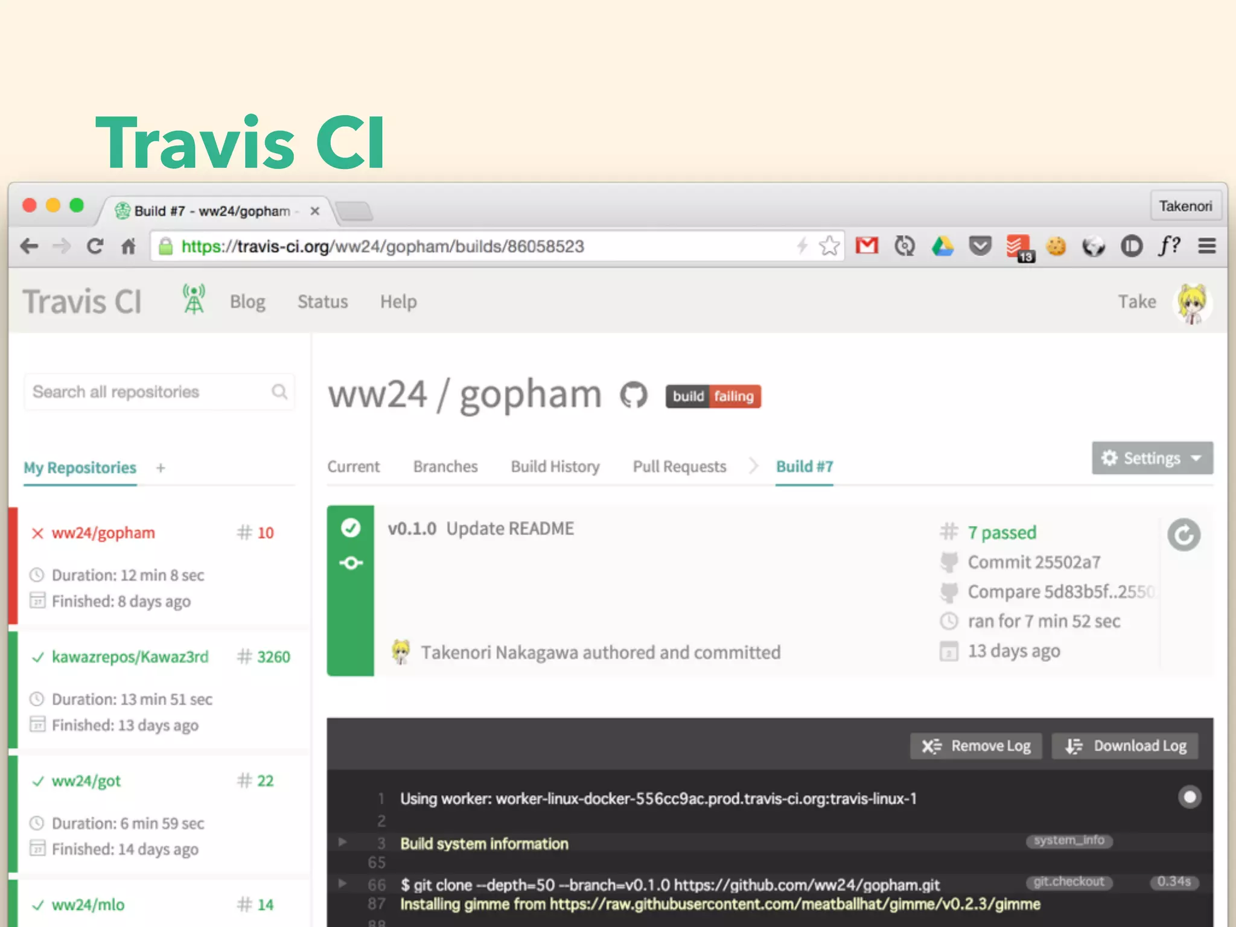Toggle the log follow circle button
1236x927 pixels.
(1190, 797)
